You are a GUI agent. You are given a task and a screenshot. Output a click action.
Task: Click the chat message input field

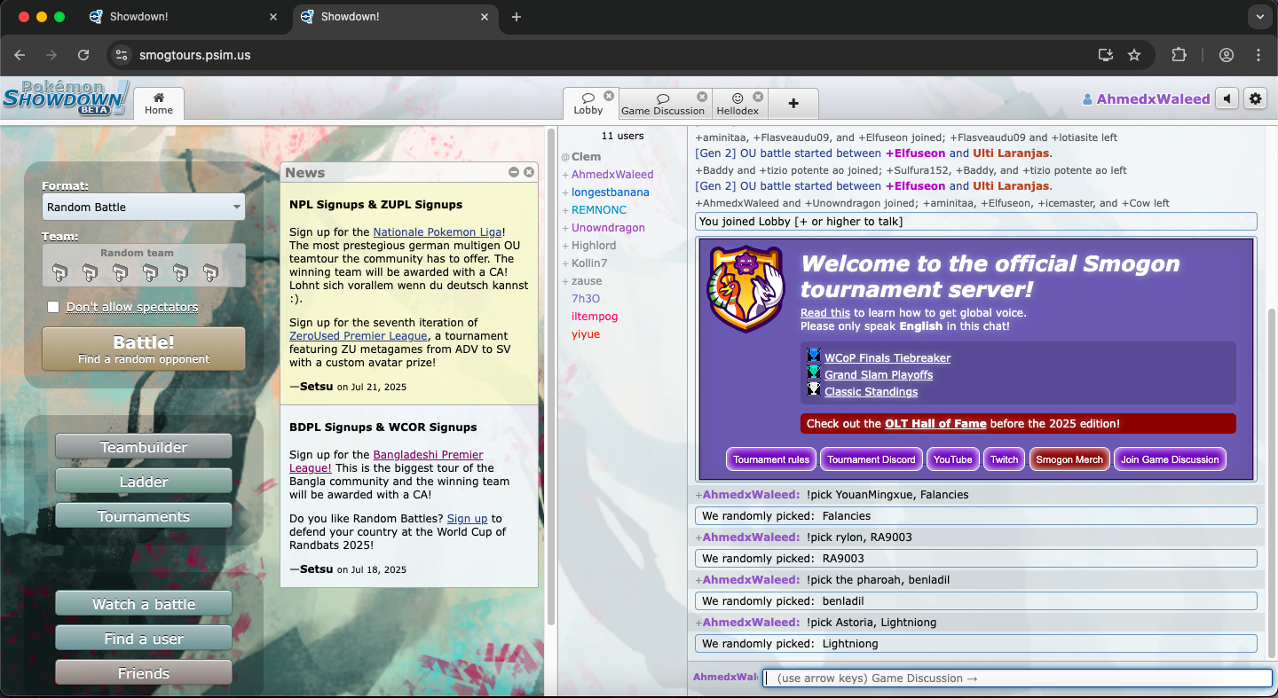point(1017,678)
